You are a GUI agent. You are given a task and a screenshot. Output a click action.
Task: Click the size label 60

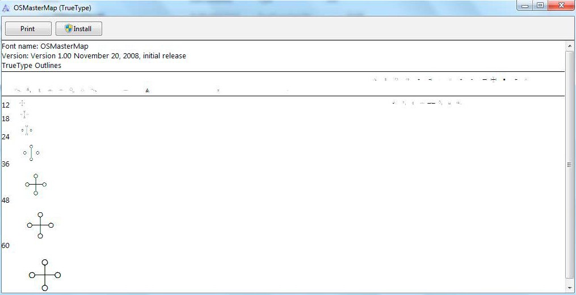click(6, 246)
